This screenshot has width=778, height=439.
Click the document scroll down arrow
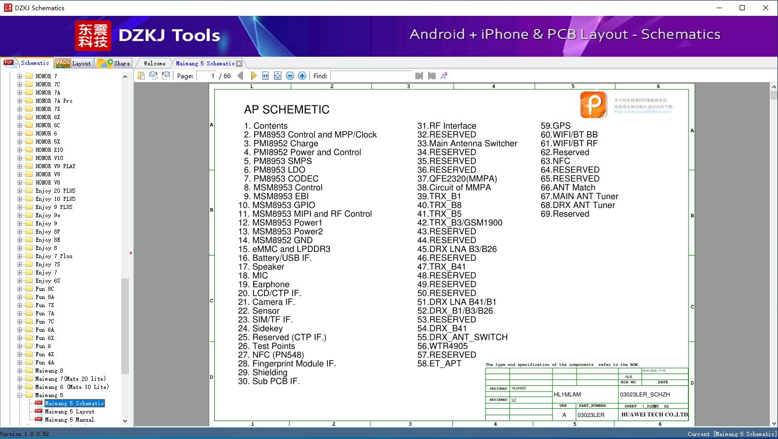(774, 423)
